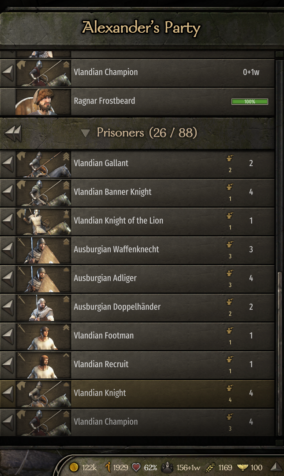284x476 pixels.
Task: Click the gold coin icon in bottom bar
Action: click(74, 467)
